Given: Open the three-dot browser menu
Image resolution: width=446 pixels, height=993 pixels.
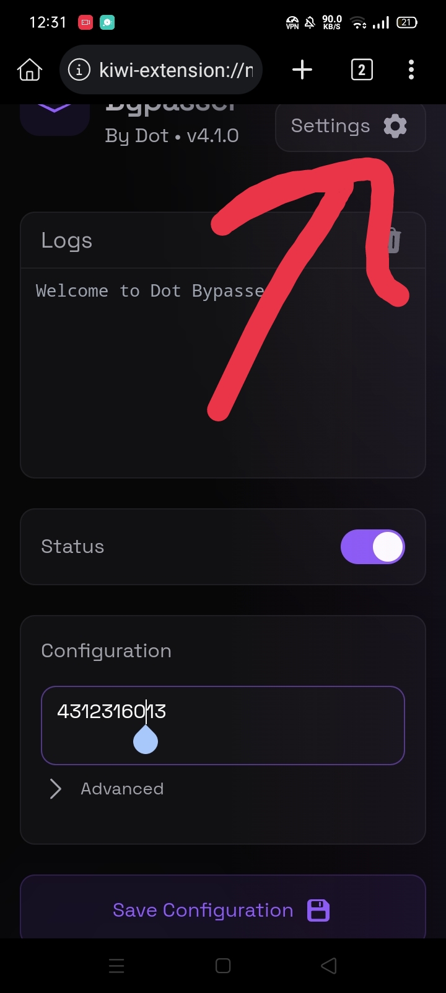Looking at the screenshot, I should 411,70.
